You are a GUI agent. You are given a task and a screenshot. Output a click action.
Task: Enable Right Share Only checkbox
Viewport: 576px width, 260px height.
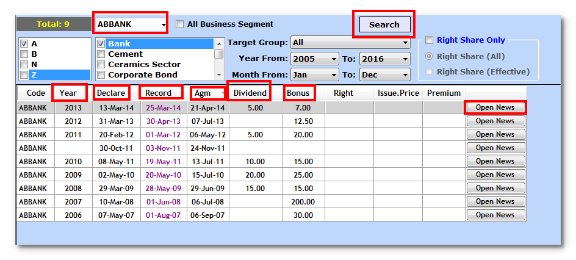pos(430,40)
